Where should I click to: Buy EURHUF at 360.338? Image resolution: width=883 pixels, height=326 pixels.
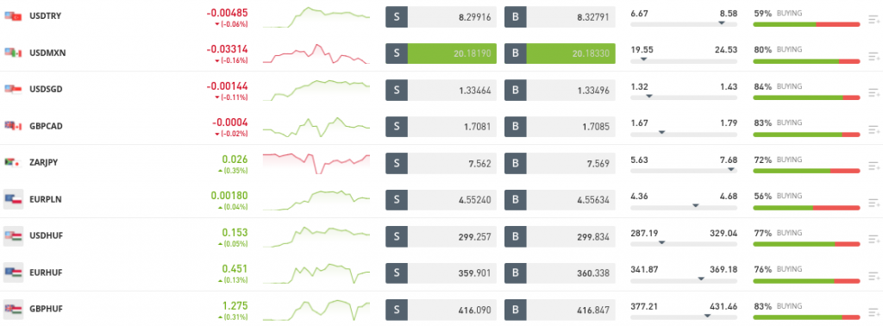coord(560,273)
